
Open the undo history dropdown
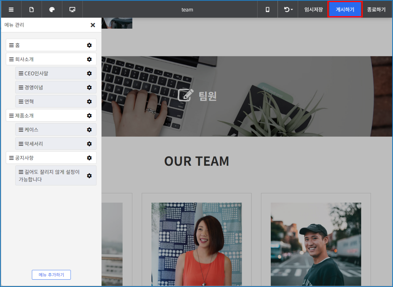[x=288, y=10]
